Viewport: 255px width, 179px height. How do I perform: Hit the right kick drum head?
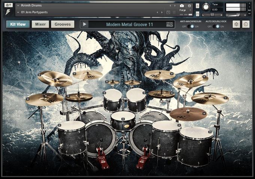point(142,138)
